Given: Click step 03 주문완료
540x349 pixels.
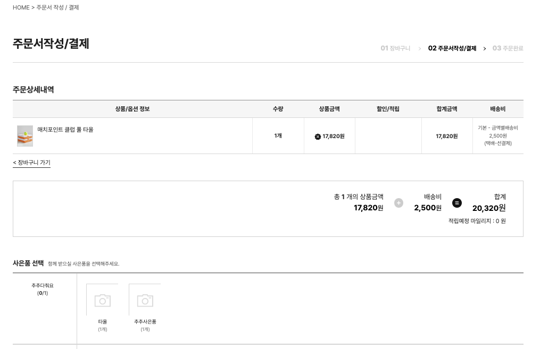Looking at the screenshot, I should tap(508, 48).
